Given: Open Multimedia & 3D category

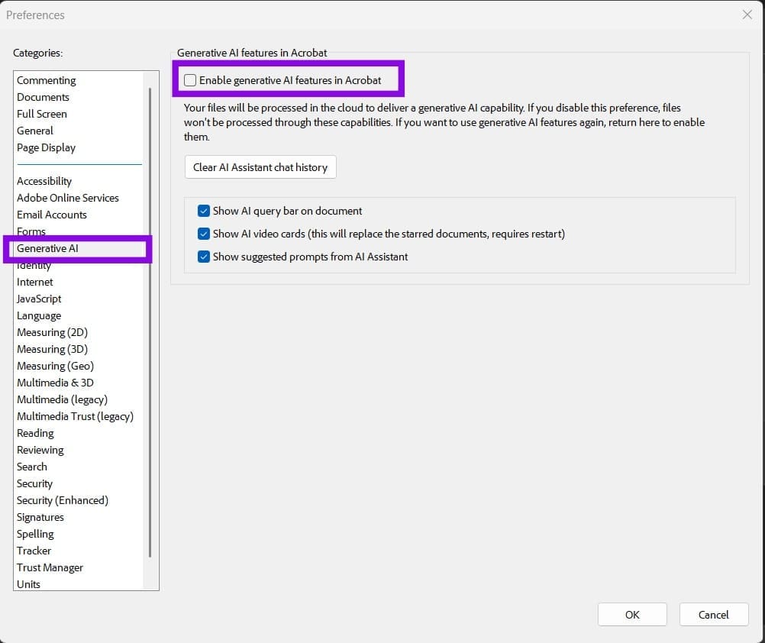Looking at the screenshot, I should [55, 383].
